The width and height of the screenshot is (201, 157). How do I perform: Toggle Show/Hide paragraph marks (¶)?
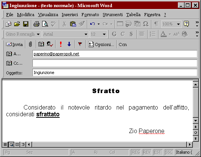(156, 24)
